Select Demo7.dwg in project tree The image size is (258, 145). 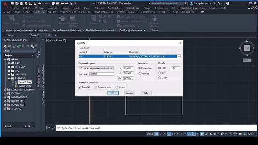pos(25,86)
